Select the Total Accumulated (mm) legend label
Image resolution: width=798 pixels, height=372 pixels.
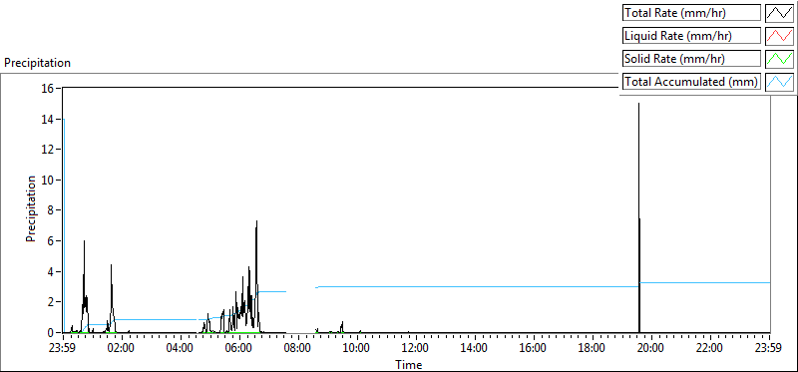click(691, 82)
